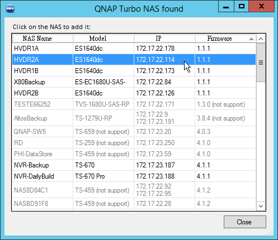Click the scrollbar down arrow
The height and width of the screenshot is (240, 278).
pyautogui.click(x=261, y=206)
